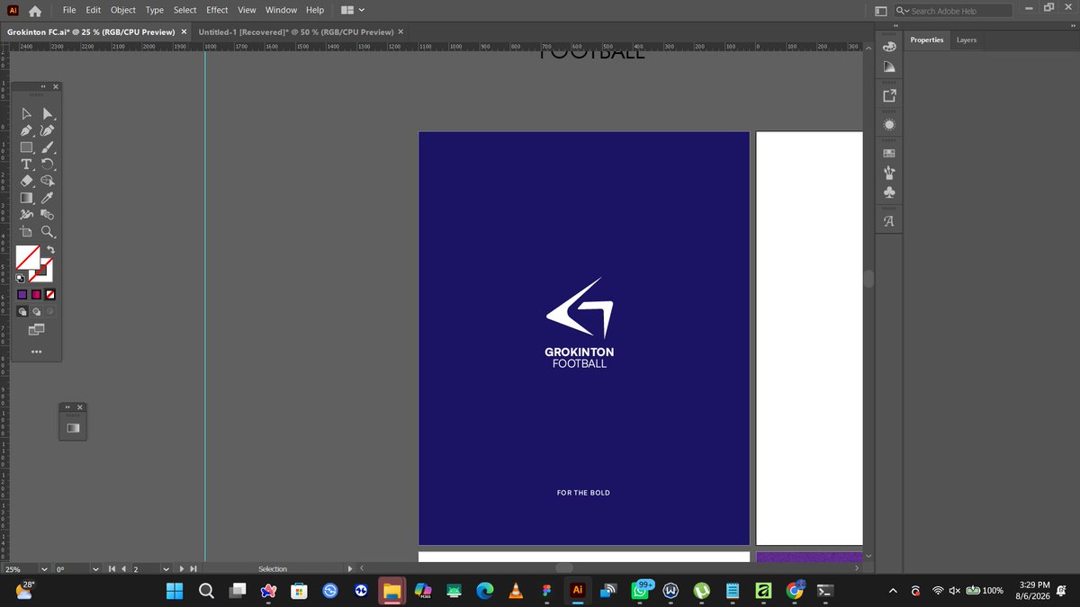Select the Eyedropper tool
This screenshot has height=607, width=1080.
click(49, 198)
